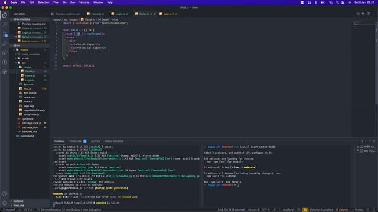
Task: Select the node terminal in the terminal list
Action: 367,147
